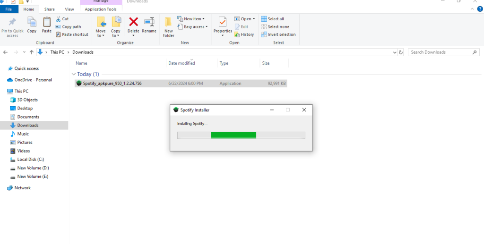Screen dimensions: 484x244
Task: Click This PC in address bar
Action: (x=57, y=52)
